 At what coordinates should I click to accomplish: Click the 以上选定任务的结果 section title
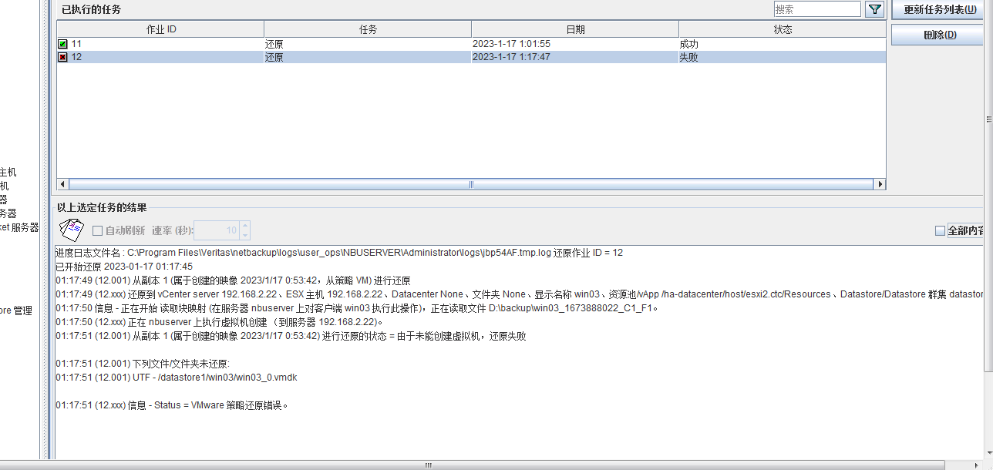point(102,207)
